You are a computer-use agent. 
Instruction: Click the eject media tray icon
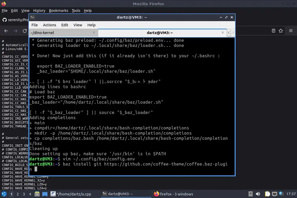(250, 194)
